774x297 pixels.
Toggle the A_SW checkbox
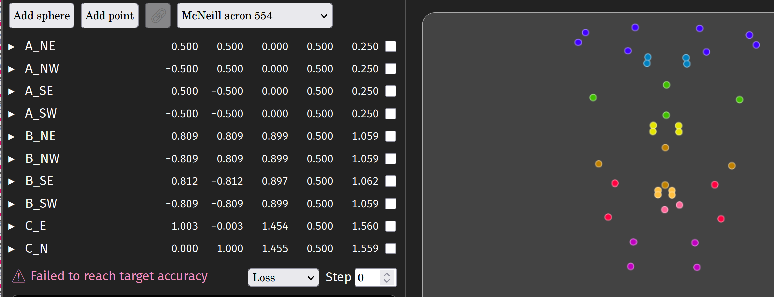(391, 114)
